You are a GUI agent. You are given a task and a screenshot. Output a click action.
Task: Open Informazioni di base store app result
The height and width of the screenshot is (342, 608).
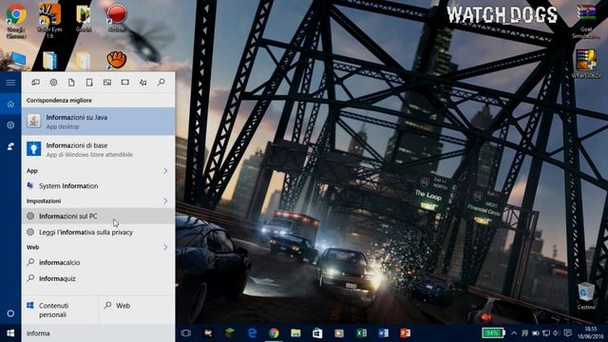(x=99, y=149)
